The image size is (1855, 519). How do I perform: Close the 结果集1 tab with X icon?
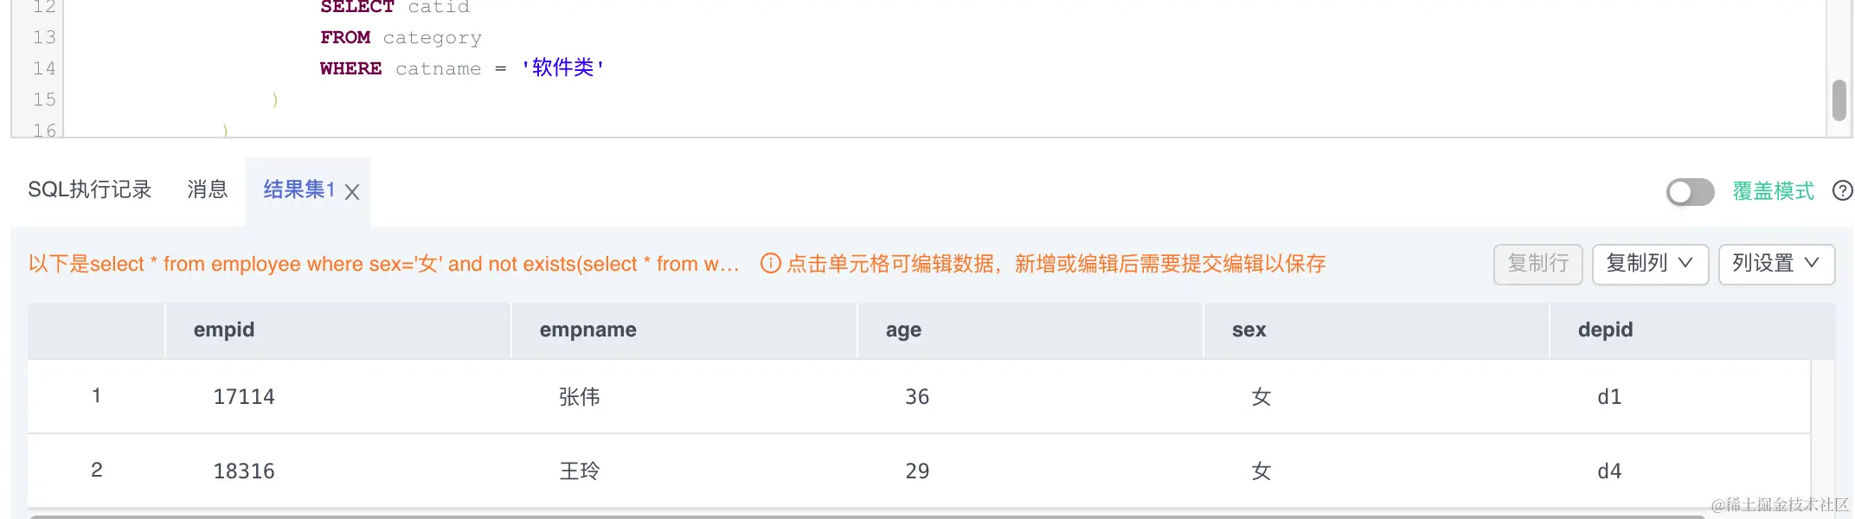(x=352, y=192)
